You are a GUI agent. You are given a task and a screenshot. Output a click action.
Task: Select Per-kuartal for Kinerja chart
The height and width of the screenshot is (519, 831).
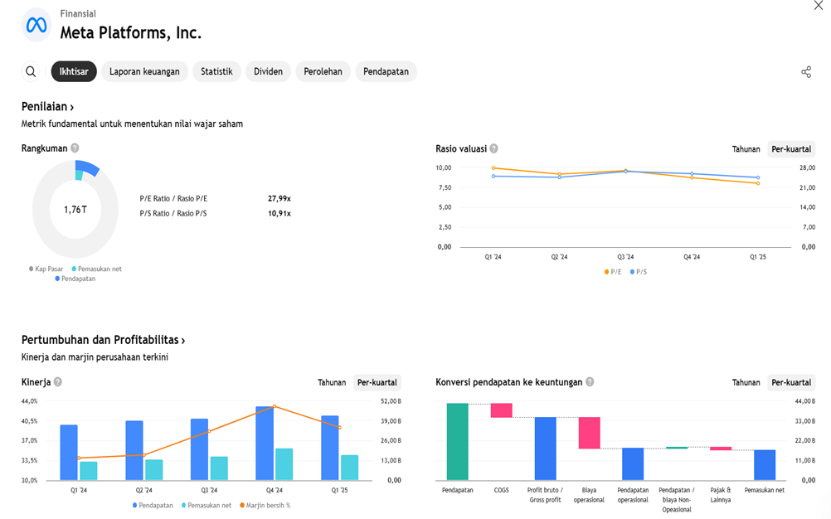click(377, 382)
